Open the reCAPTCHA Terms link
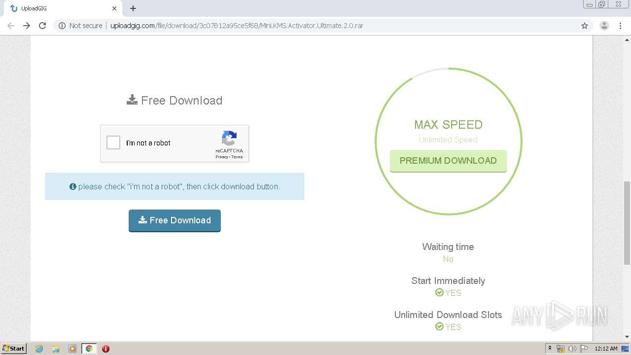 237,157
